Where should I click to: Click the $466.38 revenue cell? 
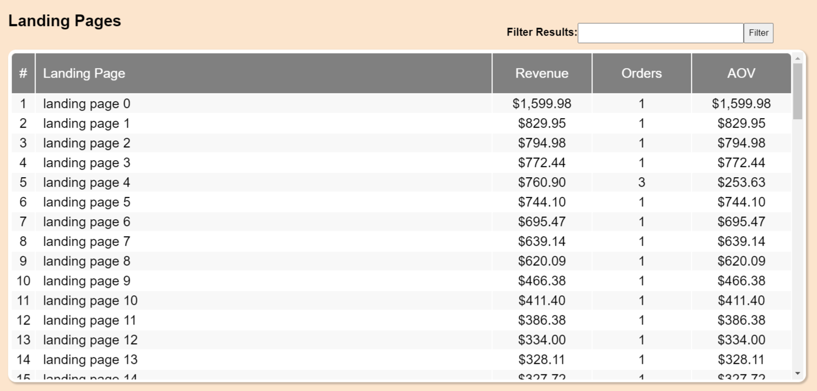click(x=541, y=281)
